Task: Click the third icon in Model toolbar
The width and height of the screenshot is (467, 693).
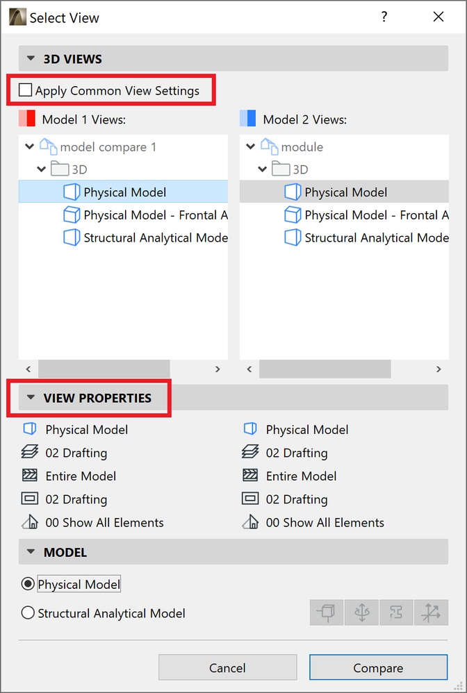Action: click(x=396, y=612)
